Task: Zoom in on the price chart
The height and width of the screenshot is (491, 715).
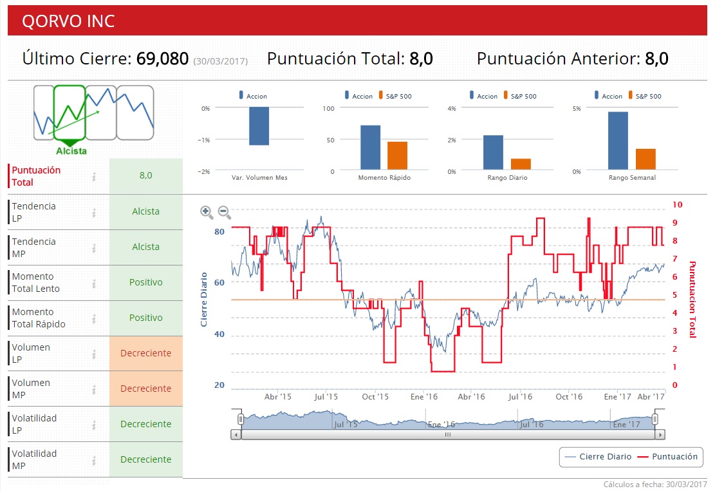Action: (207, 212)
